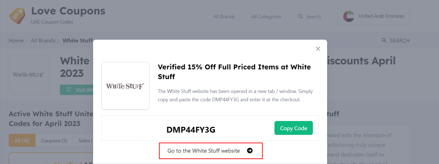Click the Home breadcrumb link

pyautogui.click(x=16, y=40)
